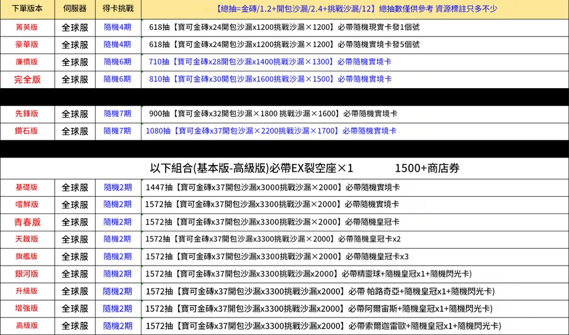Image resolution: width=569 pixels, height=335 pixels.
Task: Click 隨機7期 in the 先鋒版 row
Action: [117, 114]
